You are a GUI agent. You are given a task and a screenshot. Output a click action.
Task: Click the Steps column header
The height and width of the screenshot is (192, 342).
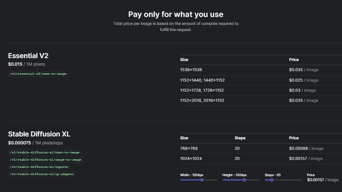(x=240, y=138)
